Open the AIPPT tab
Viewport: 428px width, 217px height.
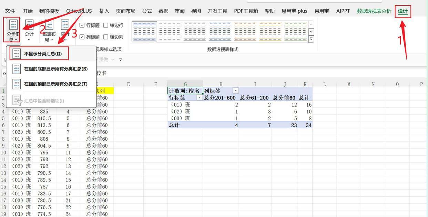pos(343,11)
